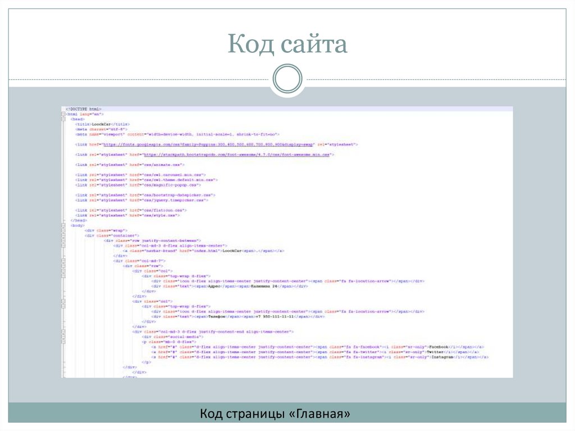Click the DOCTYPE html declaration line
Screen dimensions: 575x431
pos(84,108)
